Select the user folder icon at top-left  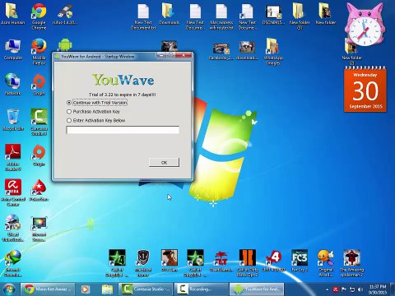(x=12, y=14)
